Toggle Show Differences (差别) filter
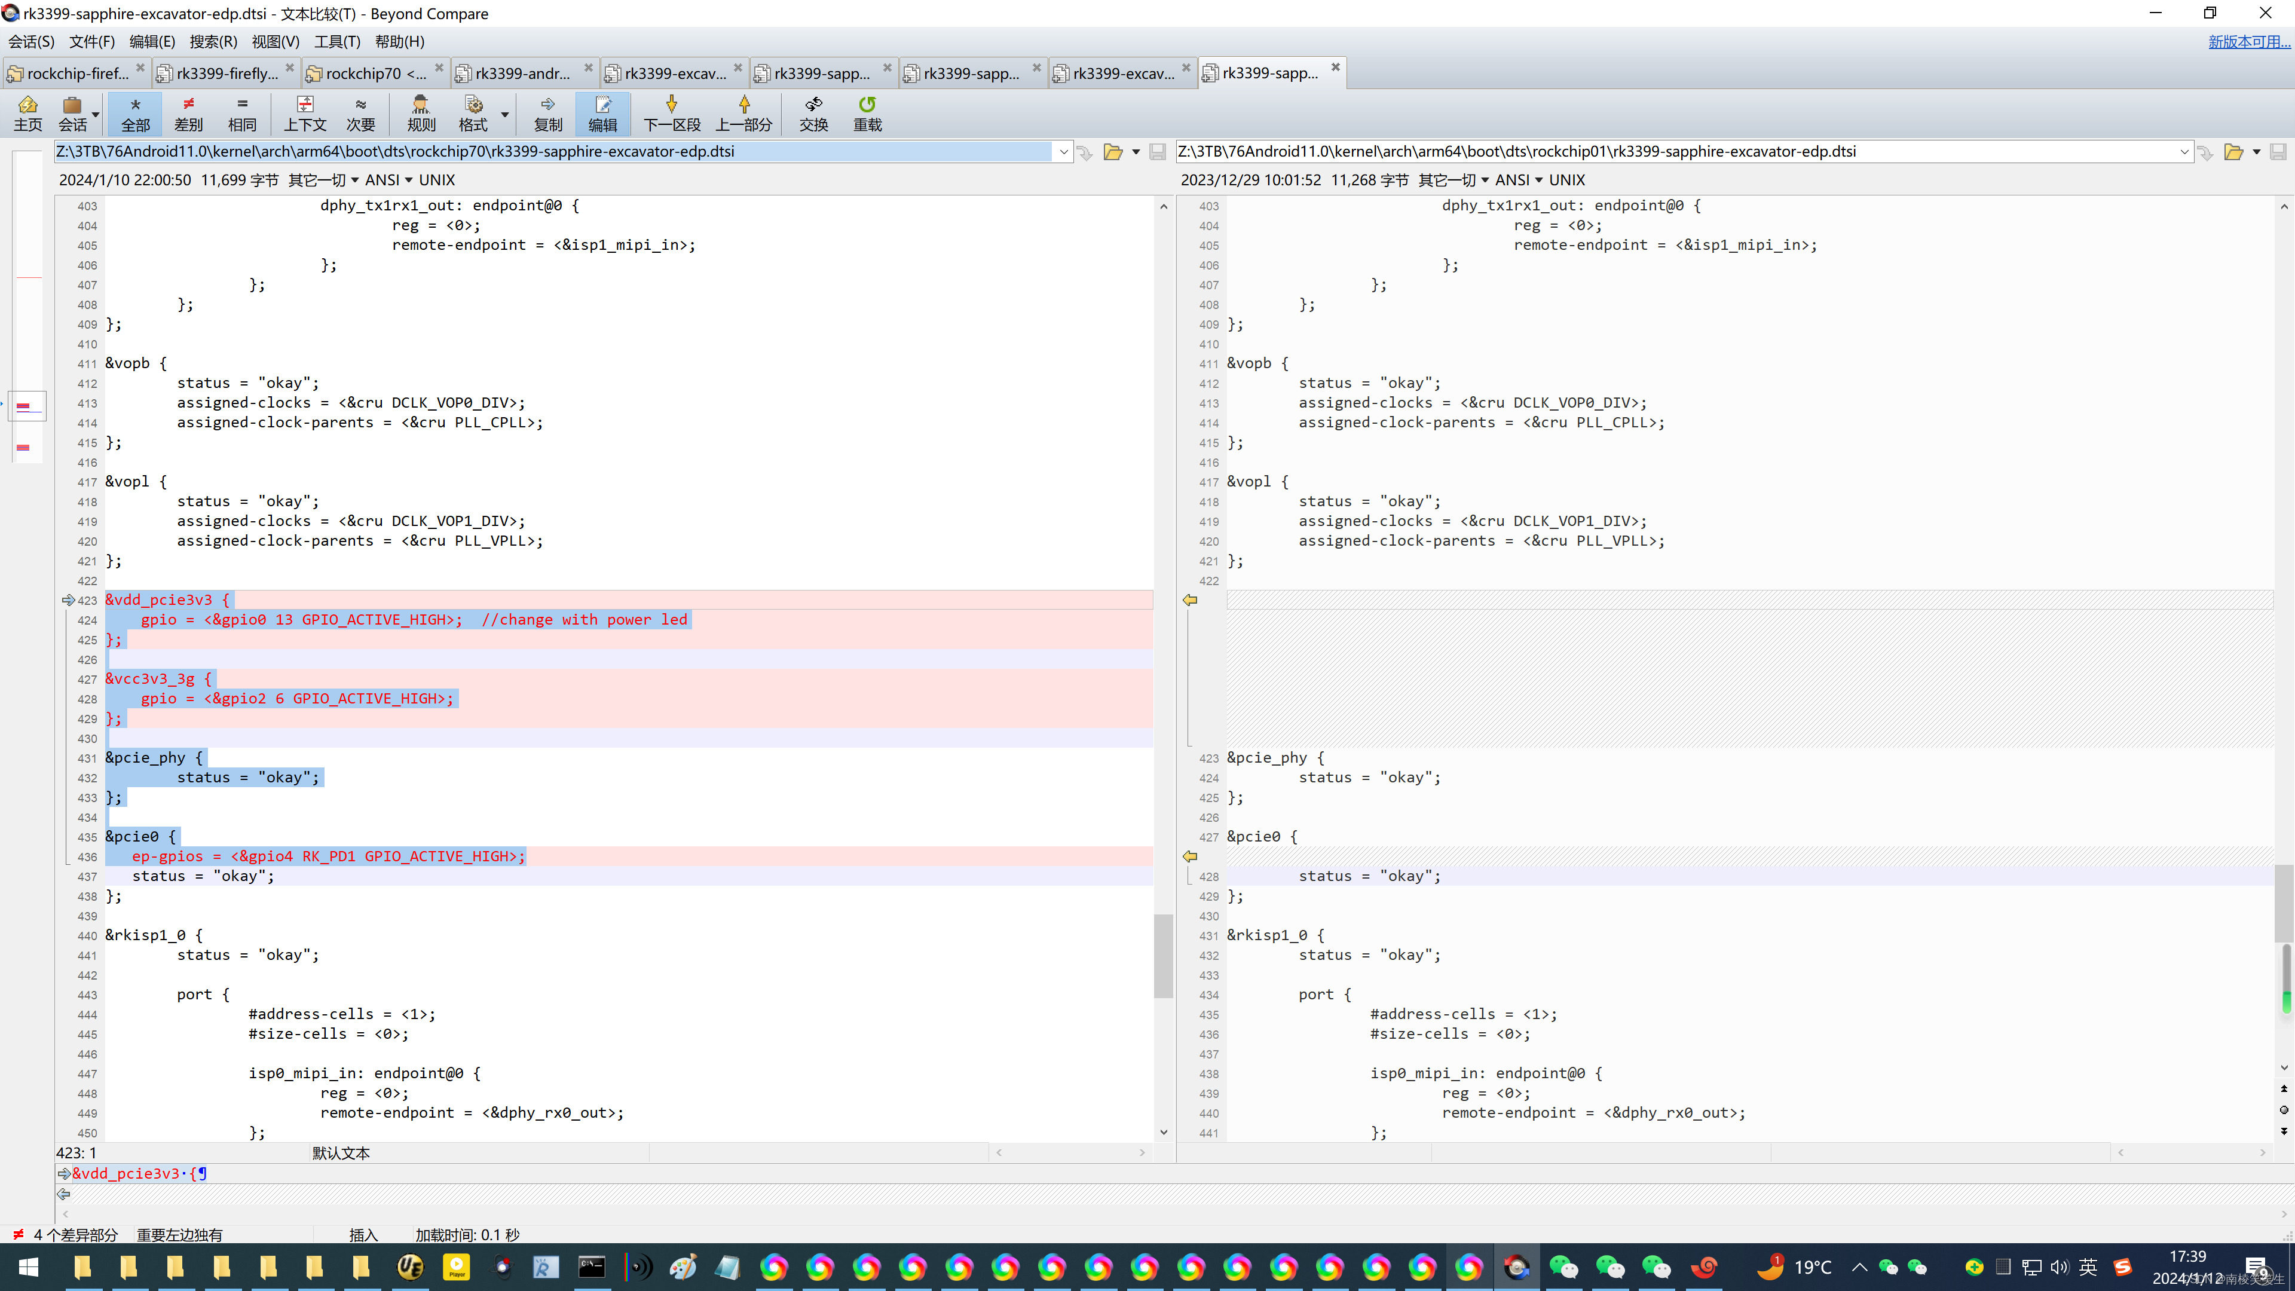The width and height of the screenshot is (2295, 1291). pos(188,113)
